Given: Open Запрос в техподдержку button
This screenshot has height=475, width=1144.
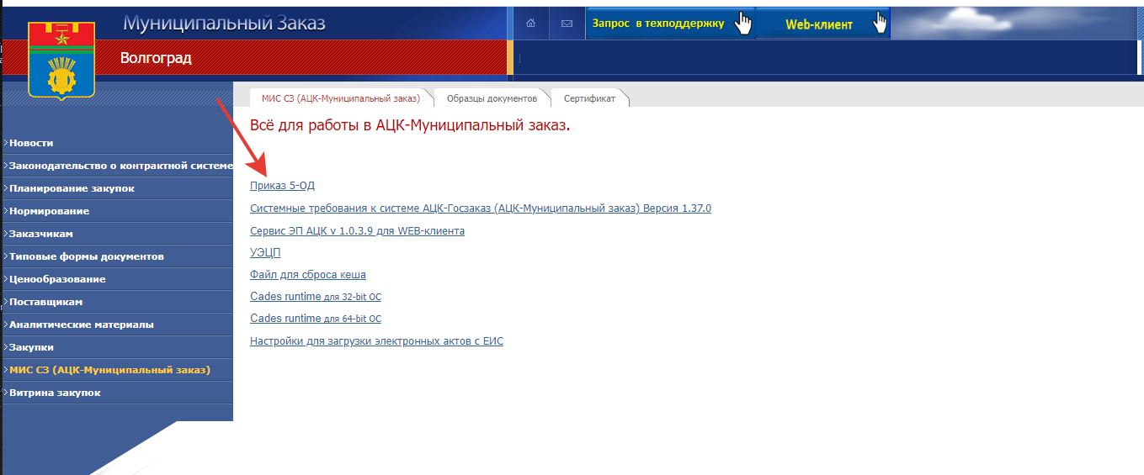Looking at the screenshot, I should click(658, 24).
